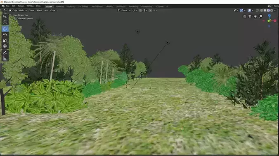Click the camera view icon
This screenshot has height=156, width=279.
(250, 16)
